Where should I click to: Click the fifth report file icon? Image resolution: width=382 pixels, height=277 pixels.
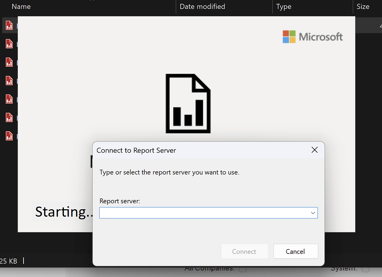(9, 99)
